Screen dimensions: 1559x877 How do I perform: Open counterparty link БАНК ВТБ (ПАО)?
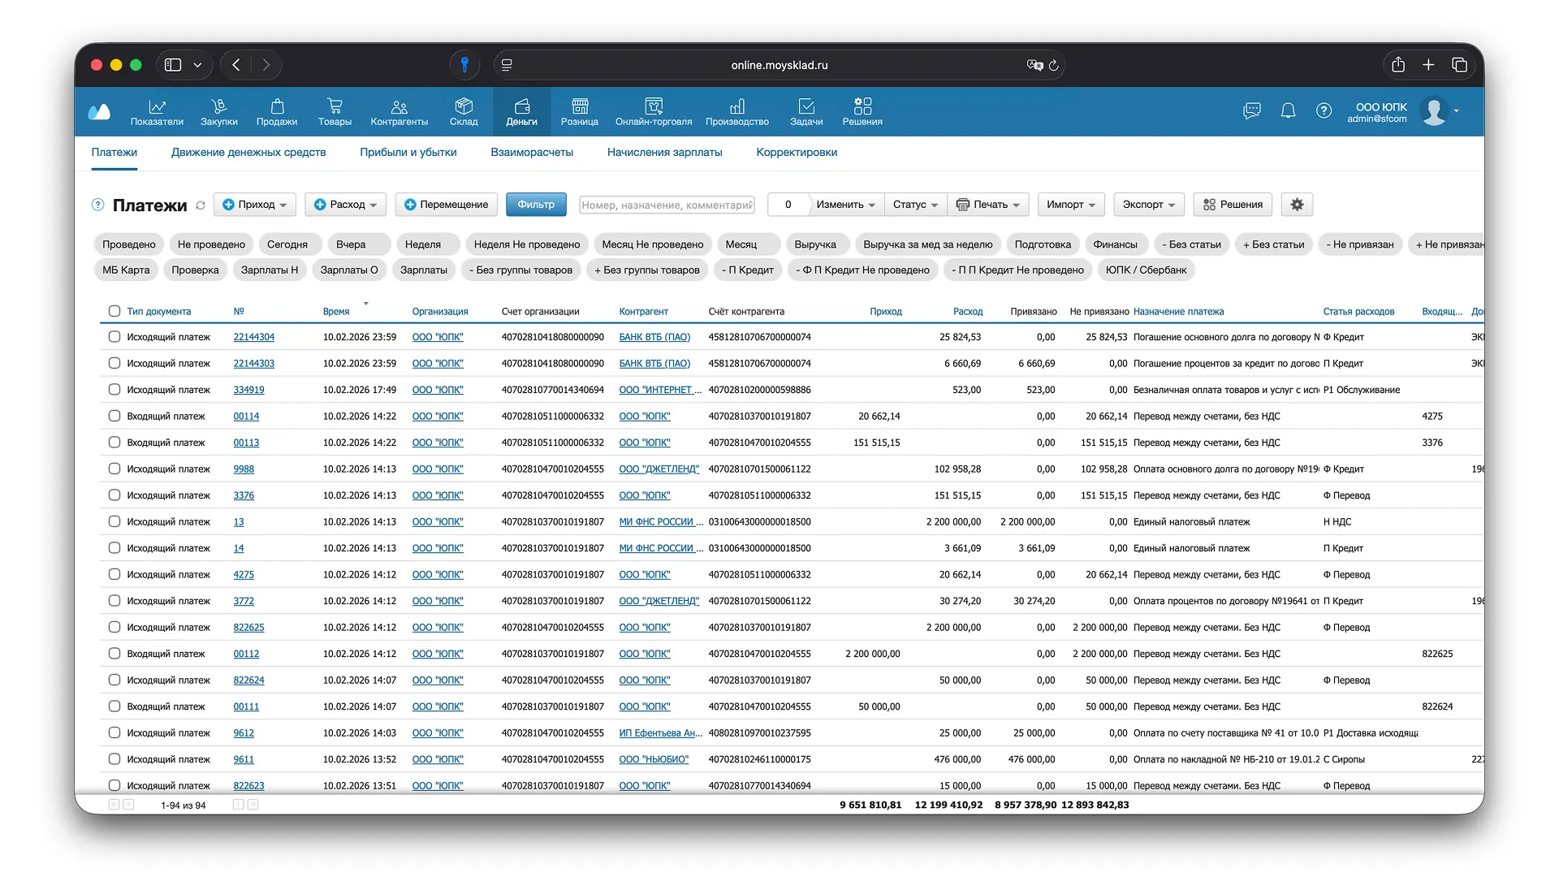click(x=654, y=337)
